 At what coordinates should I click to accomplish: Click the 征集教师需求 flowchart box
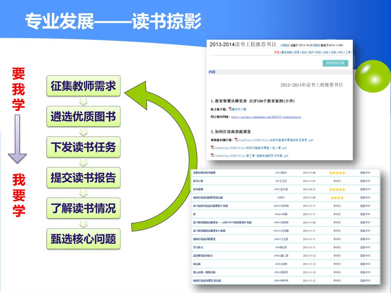(x=84, y=86)
